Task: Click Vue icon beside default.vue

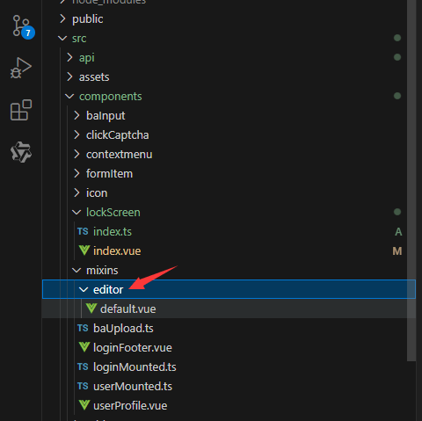Action: pos(91,308)
